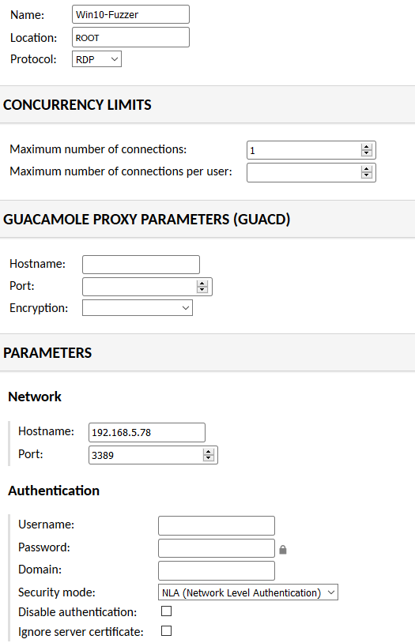415x643 pixels.
Task: Increase the Network Port 3389 value
Action: [x=209, y=452]
